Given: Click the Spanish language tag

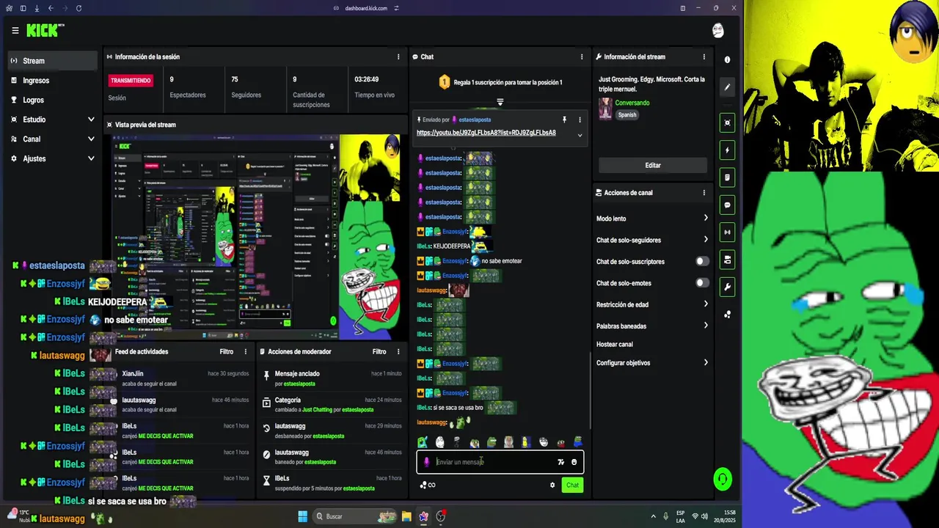Looking at the screenshot, I should [x=627, y=115].
